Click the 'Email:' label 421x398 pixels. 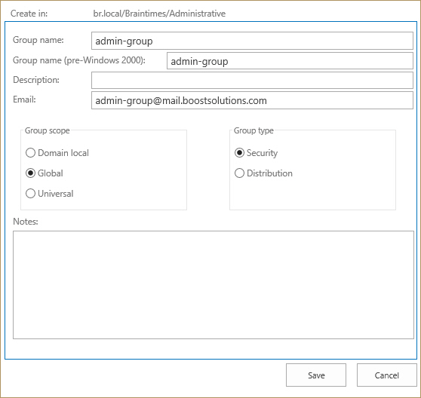(x=24, y=99)
